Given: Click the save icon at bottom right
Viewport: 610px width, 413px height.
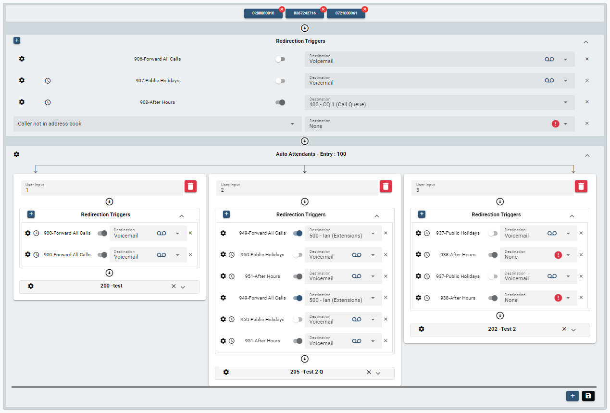Looking at the screenshot, I should 588,396.
